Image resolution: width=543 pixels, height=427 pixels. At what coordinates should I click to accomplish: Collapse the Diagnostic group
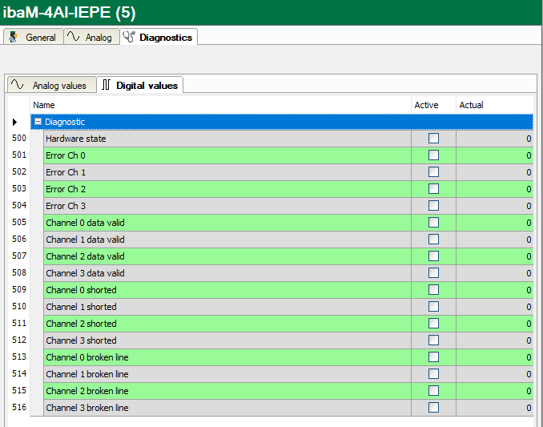point(38,122)
